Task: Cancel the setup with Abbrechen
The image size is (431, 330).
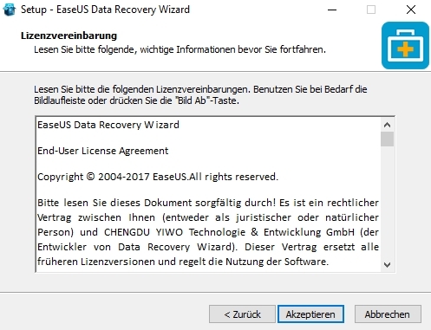Action: [388, 314]
